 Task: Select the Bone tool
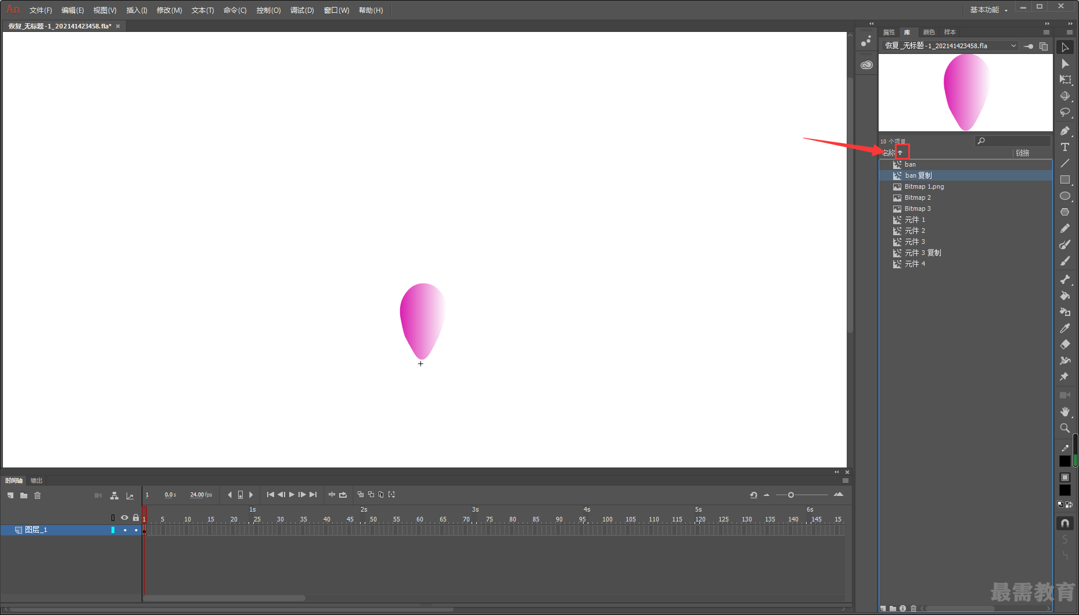click(x=1065, y=279)
